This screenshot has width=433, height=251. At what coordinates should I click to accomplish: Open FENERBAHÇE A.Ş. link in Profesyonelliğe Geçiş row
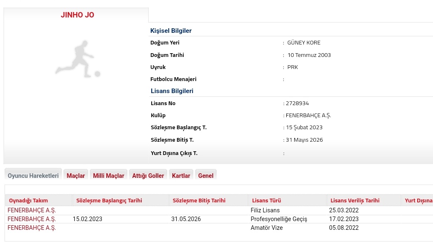(x=32, y=219)
